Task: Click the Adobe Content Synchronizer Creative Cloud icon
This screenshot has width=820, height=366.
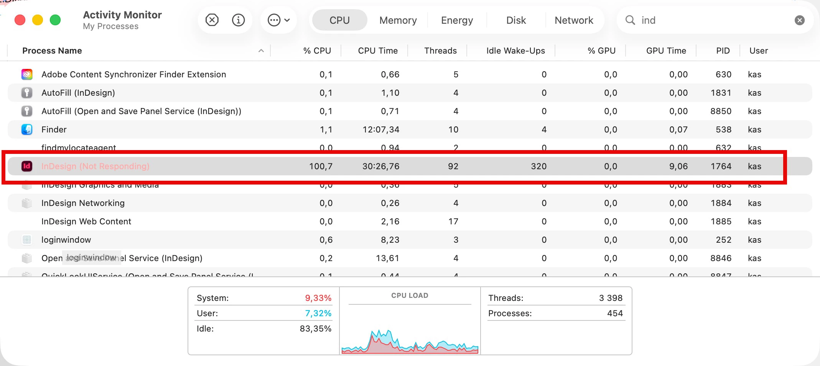Action: [27, 74]
